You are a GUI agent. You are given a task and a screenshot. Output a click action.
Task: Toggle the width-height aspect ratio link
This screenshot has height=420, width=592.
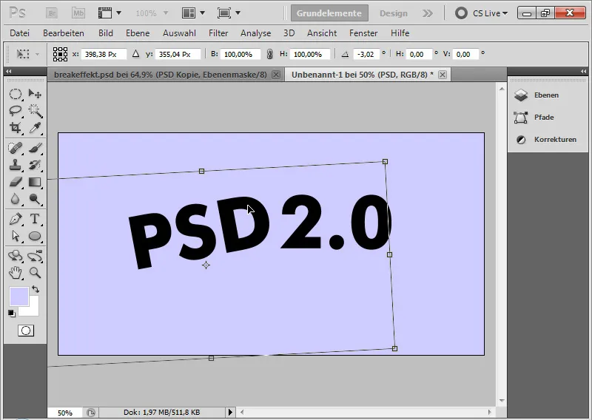coord(269,54)
